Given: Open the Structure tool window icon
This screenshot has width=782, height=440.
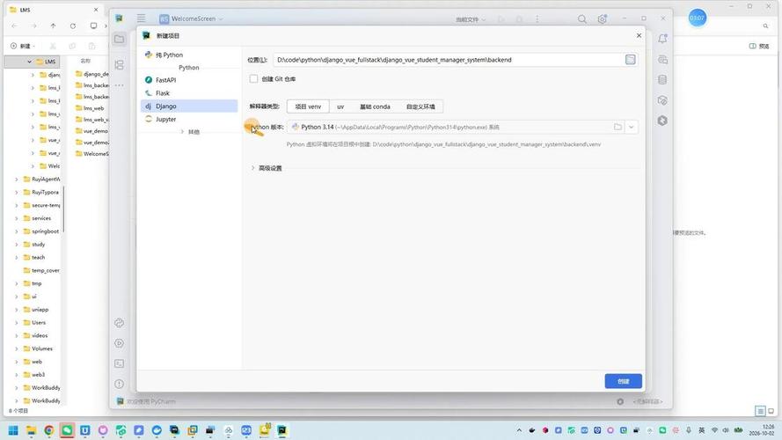Looking at the screenshot, I should click(120, 65).
